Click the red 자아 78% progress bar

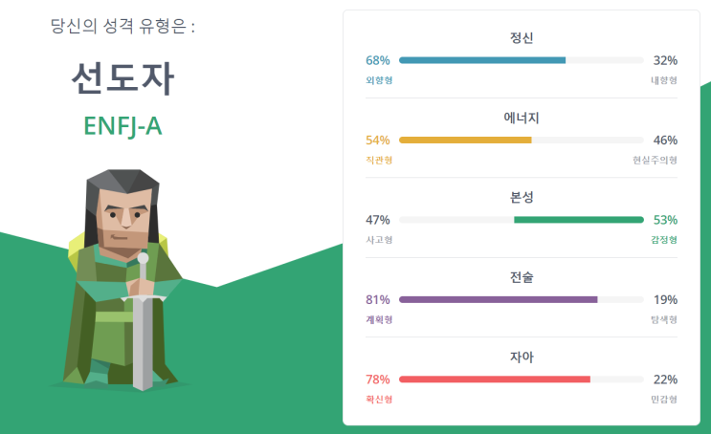(522, 380)
